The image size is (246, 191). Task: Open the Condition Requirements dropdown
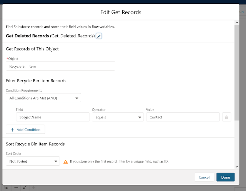click(x=43, y=98)
